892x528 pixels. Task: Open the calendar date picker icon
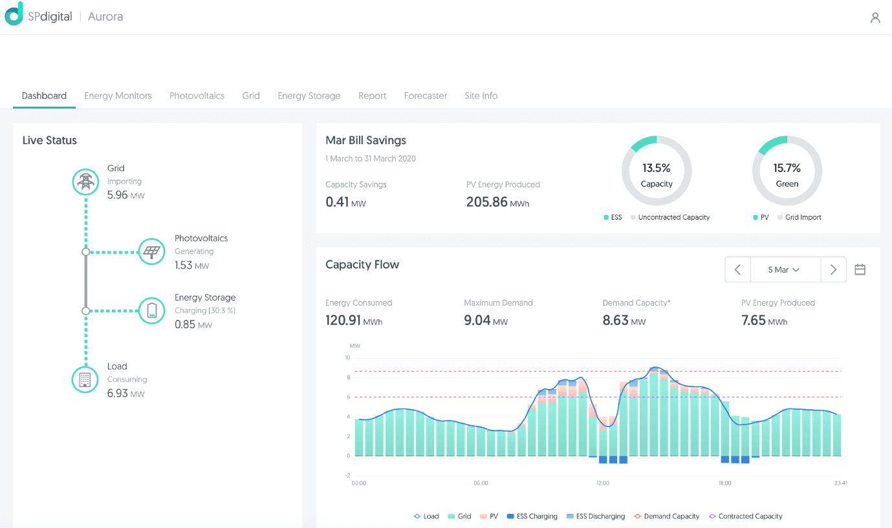coord(860,269)
